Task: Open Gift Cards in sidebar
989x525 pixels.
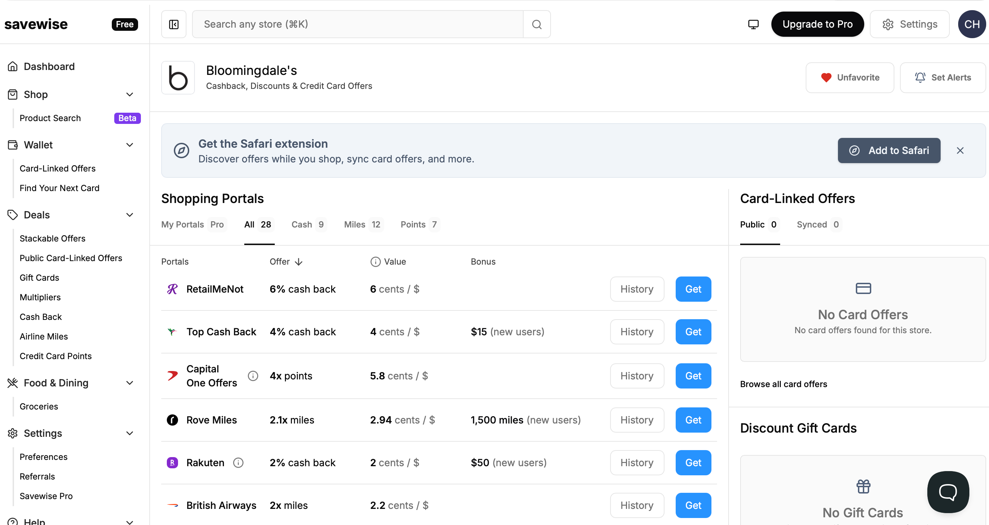Action: (x=40, y=277)
